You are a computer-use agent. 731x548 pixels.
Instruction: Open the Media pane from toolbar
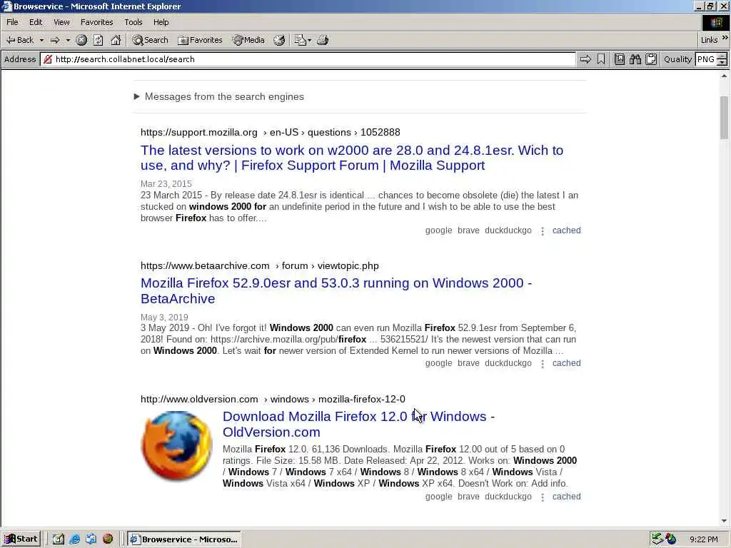click(x=248, y=40)
